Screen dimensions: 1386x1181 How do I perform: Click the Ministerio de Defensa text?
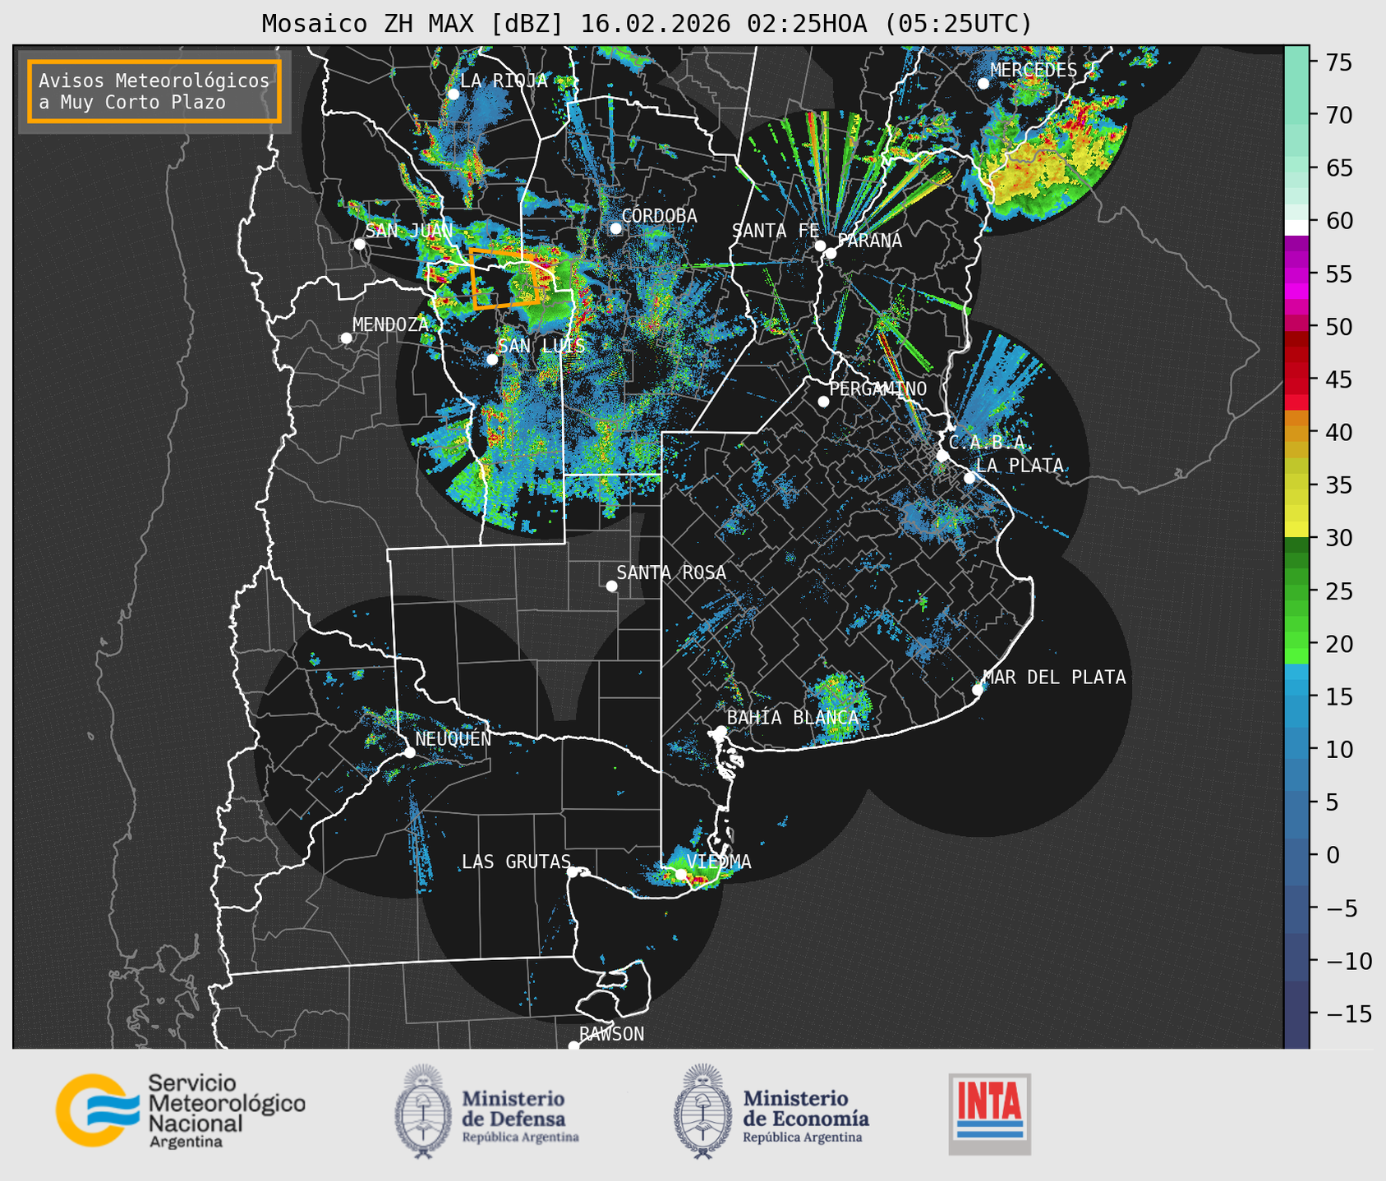(x=519, y=1116)
